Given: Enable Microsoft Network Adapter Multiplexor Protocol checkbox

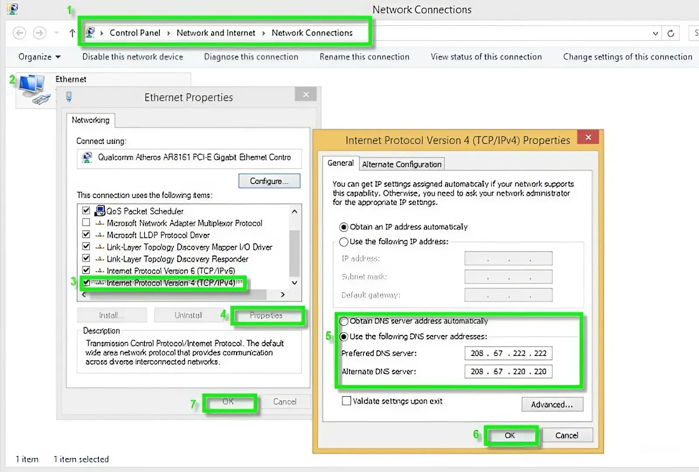Looking at the screenshot, I should [x=86, y=222].
